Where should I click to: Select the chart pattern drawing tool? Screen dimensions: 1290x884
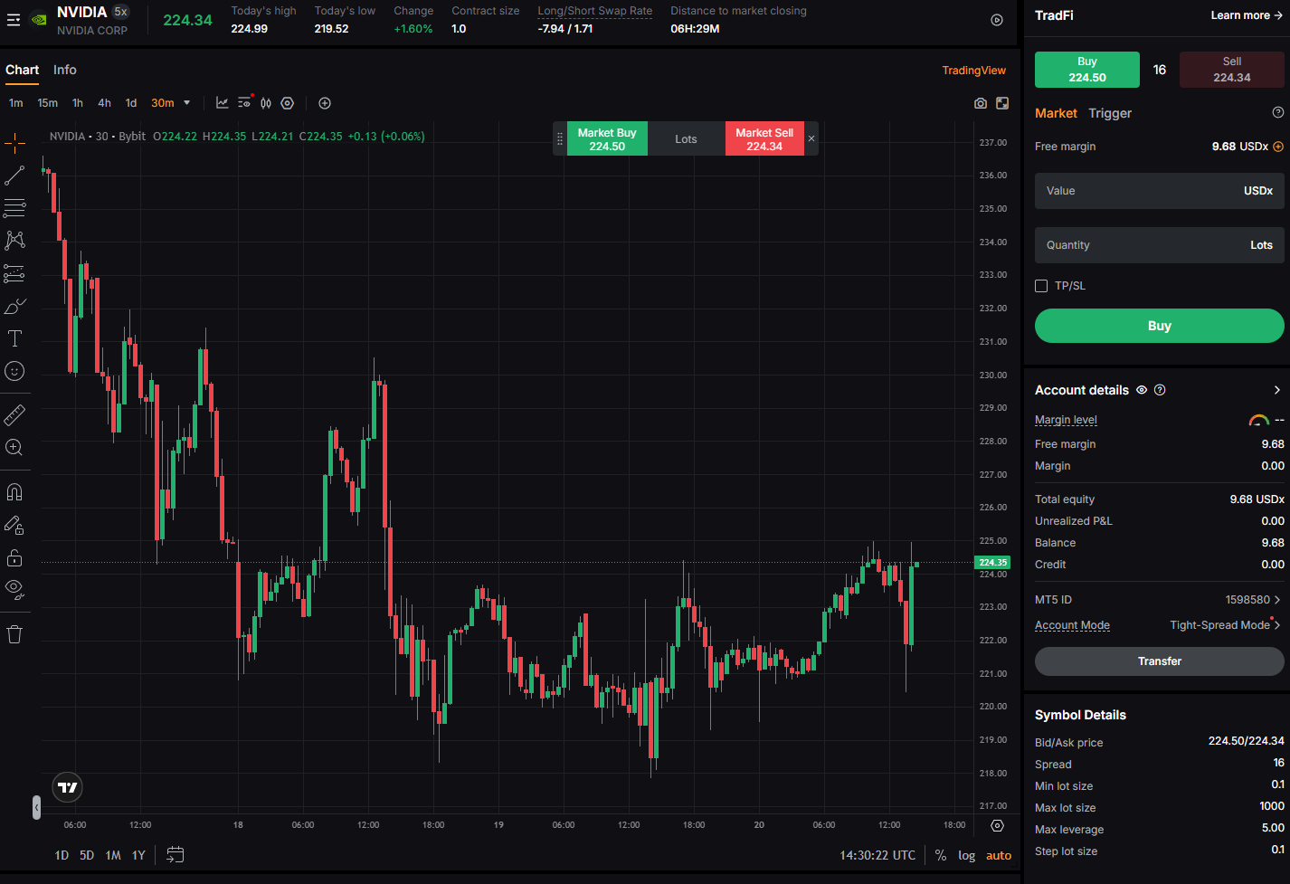(x=14, y=241)
